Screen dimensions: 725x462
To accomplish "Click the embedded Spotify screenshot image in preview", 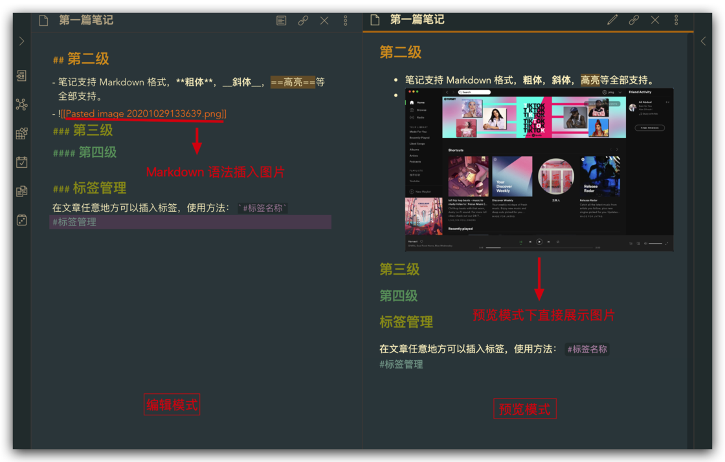I will 539,170.
